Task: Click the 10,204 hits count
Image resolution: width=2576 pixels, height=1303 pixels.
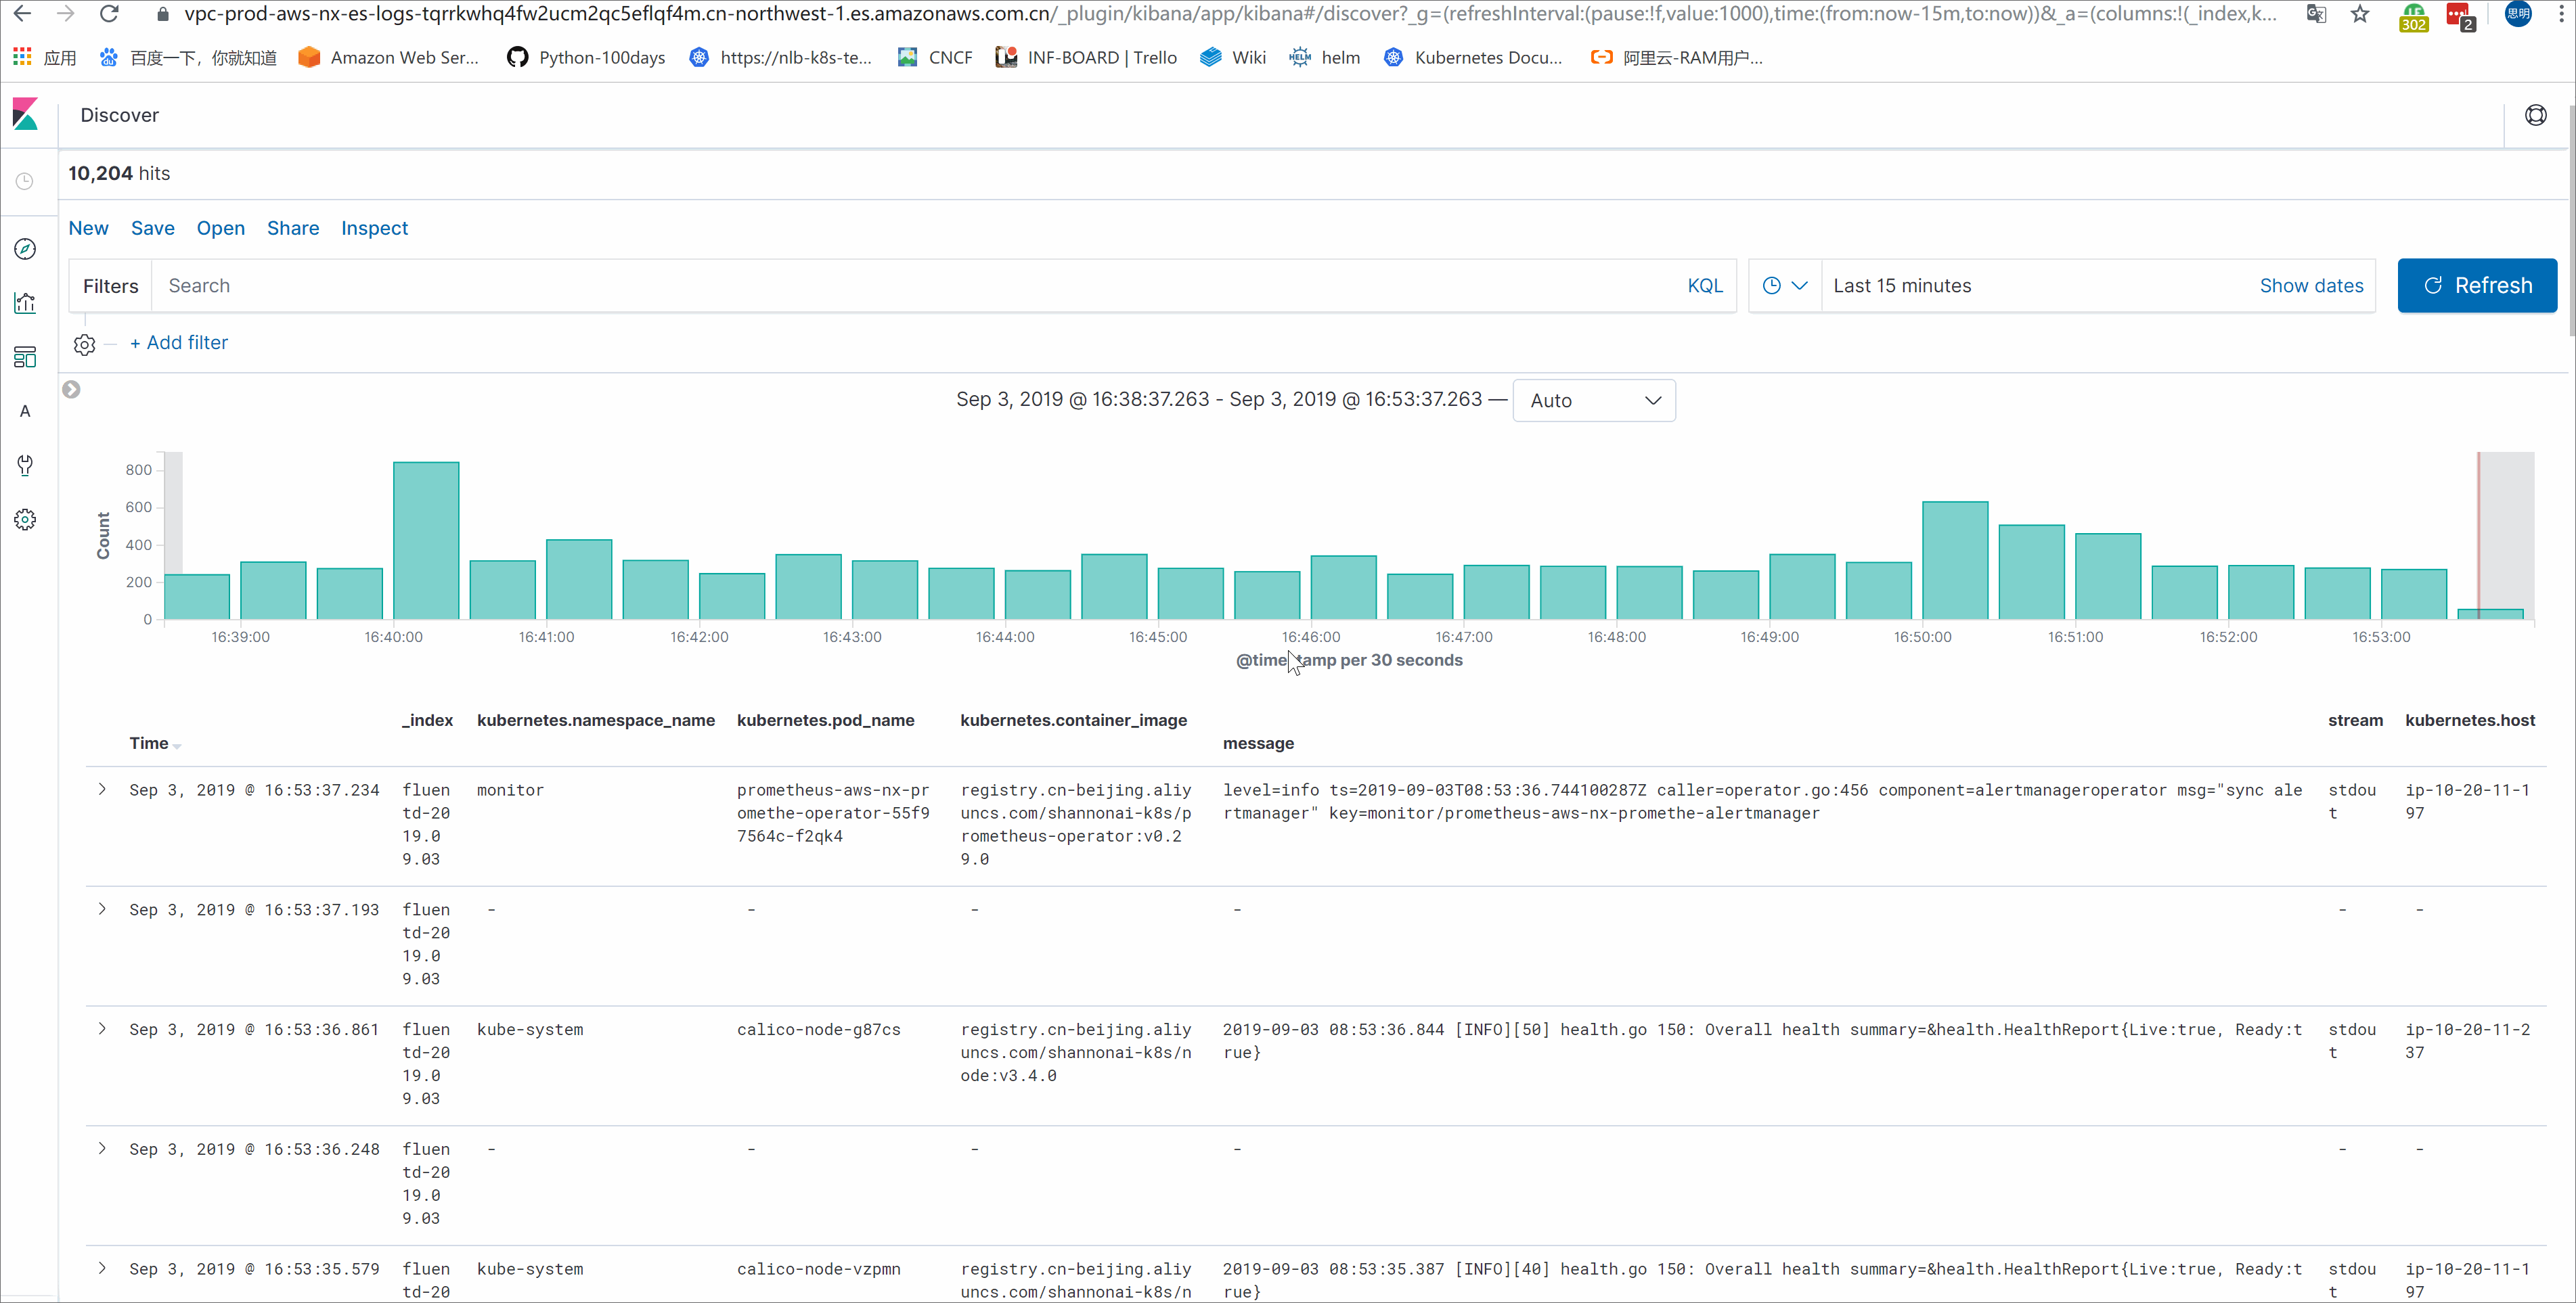Action: tap(119, 174)
